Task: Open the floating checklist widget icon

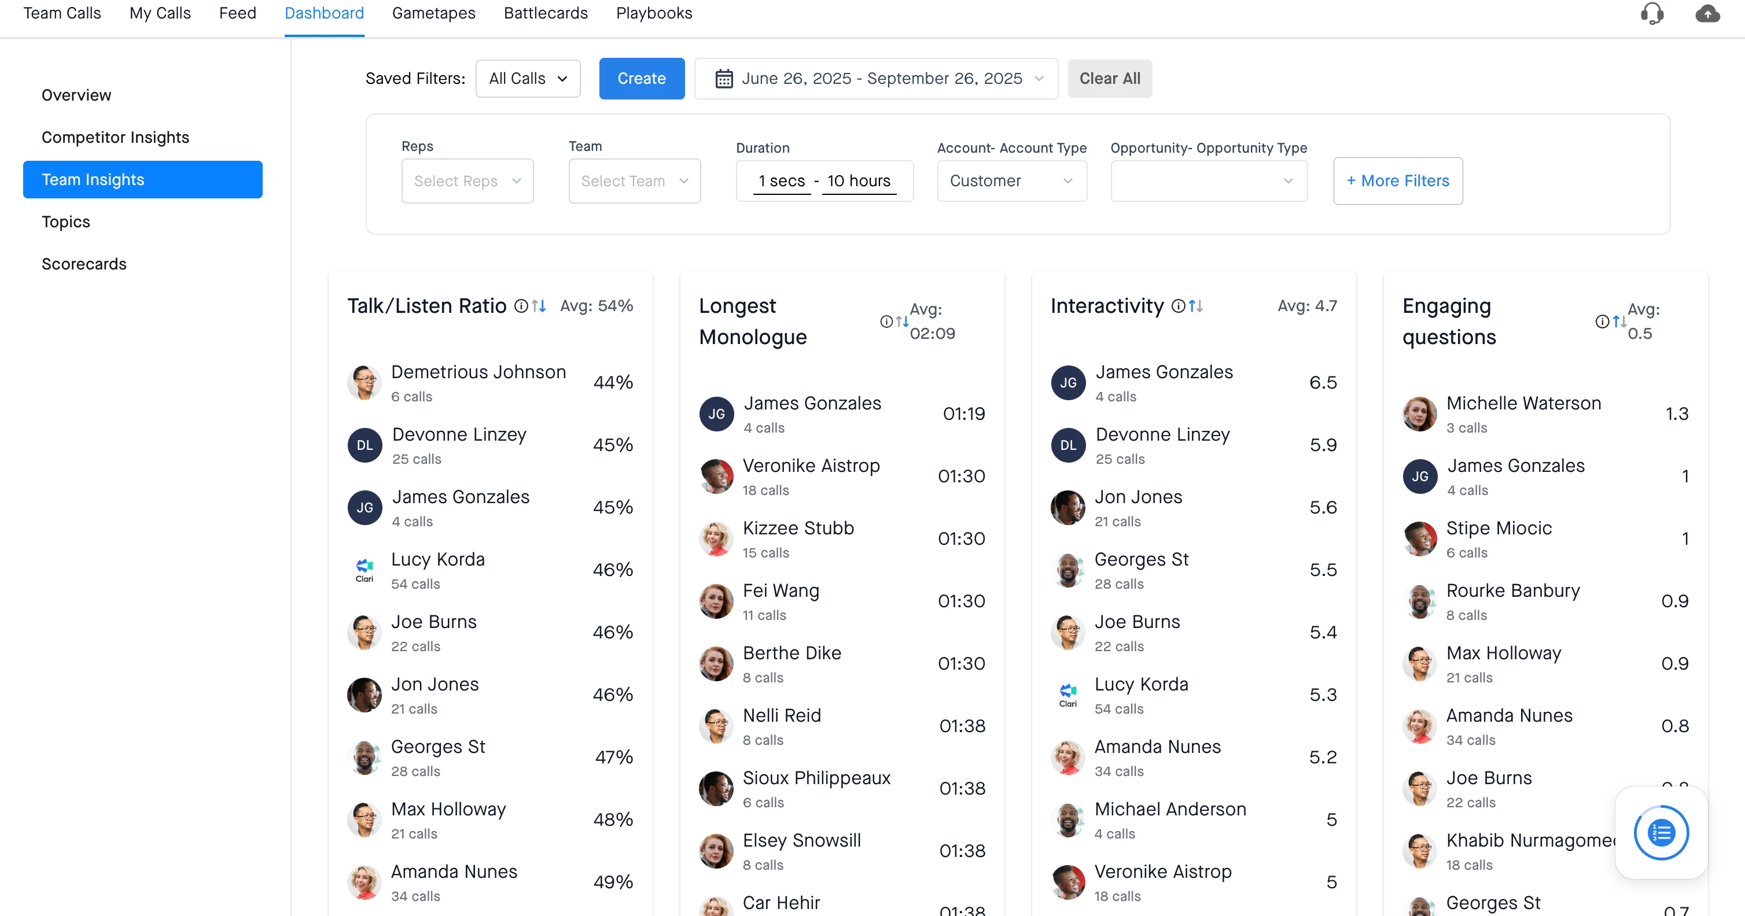Action: (x=1661, y=832)
